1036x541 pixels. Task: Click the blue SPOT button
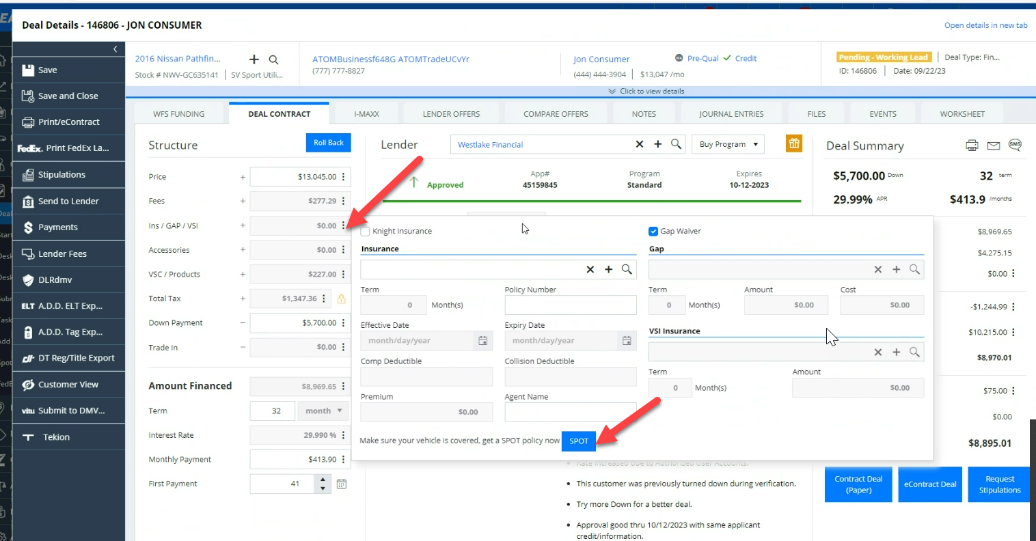[579, 441]
